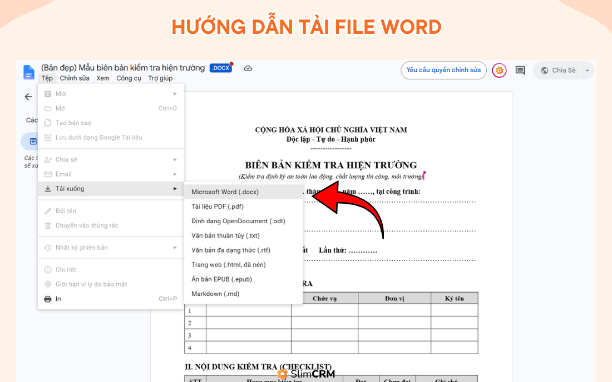Click the Chia Sẻ button
Image resolution: width=612 pixels, height=382 pixels.
point(557,71)
